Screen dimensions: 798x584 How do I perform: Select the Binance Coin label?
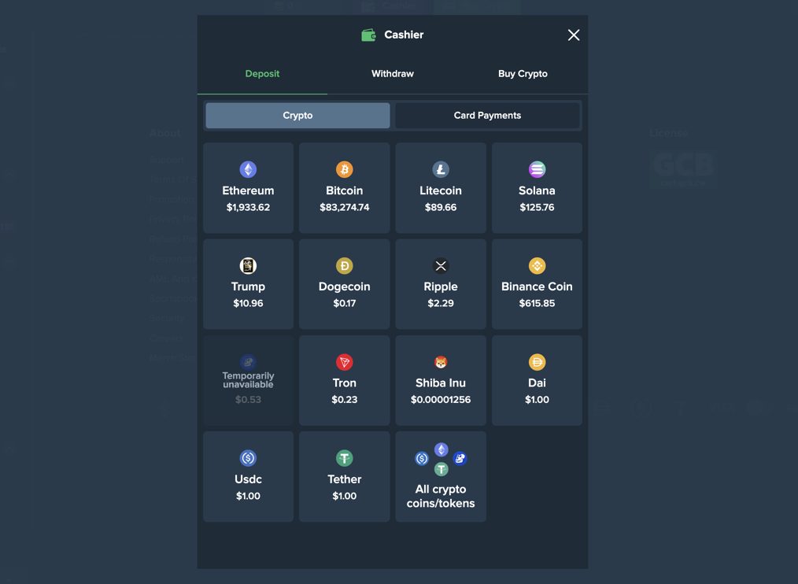[x=537, y=286]
